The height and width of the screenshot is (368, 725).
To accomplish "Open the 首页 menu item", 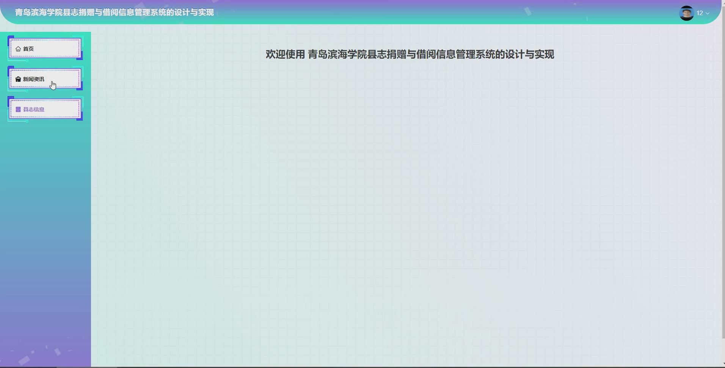I will tap(45, 48).
